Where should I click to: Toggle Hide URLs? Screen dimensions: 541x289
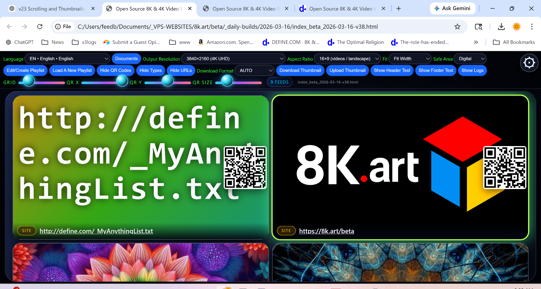pos(181,70)
